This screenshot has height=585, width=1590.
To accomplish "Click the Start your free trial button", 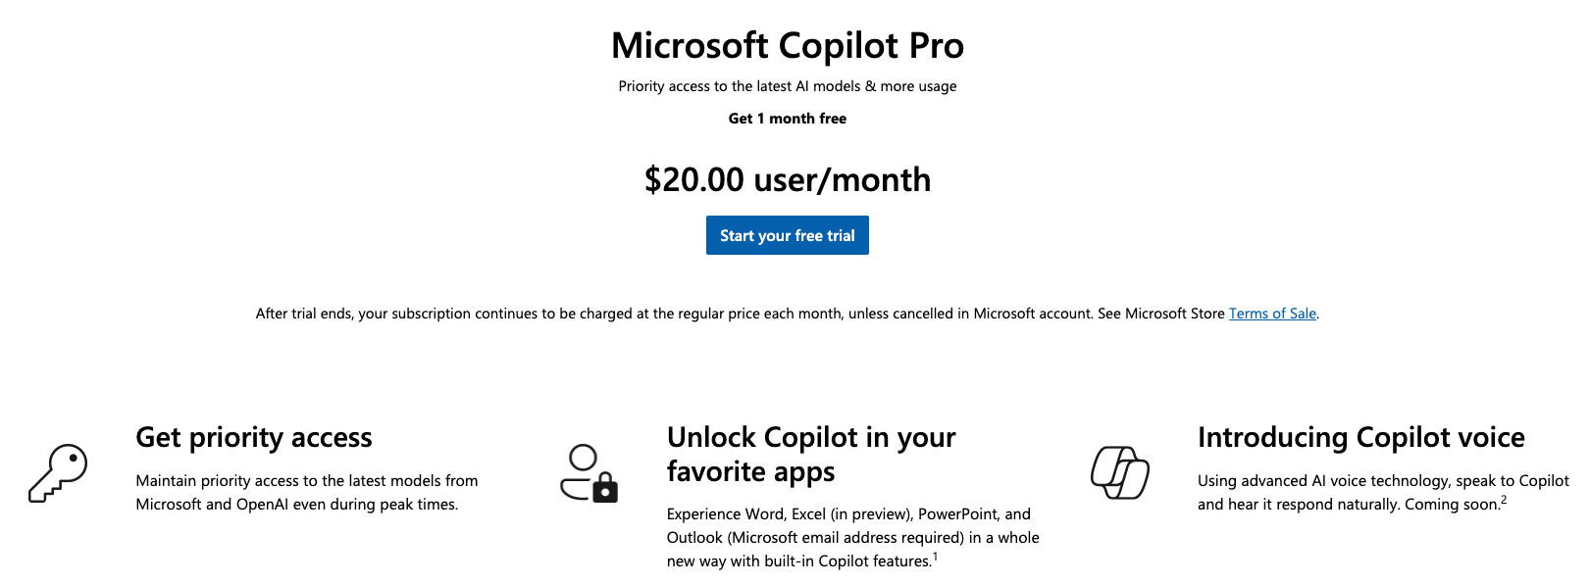I will (x=787, y=235).
